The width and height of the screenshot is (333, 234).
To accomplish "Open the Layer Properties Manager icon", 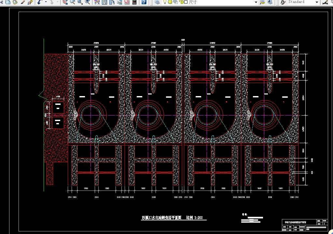I will (157, 2).
